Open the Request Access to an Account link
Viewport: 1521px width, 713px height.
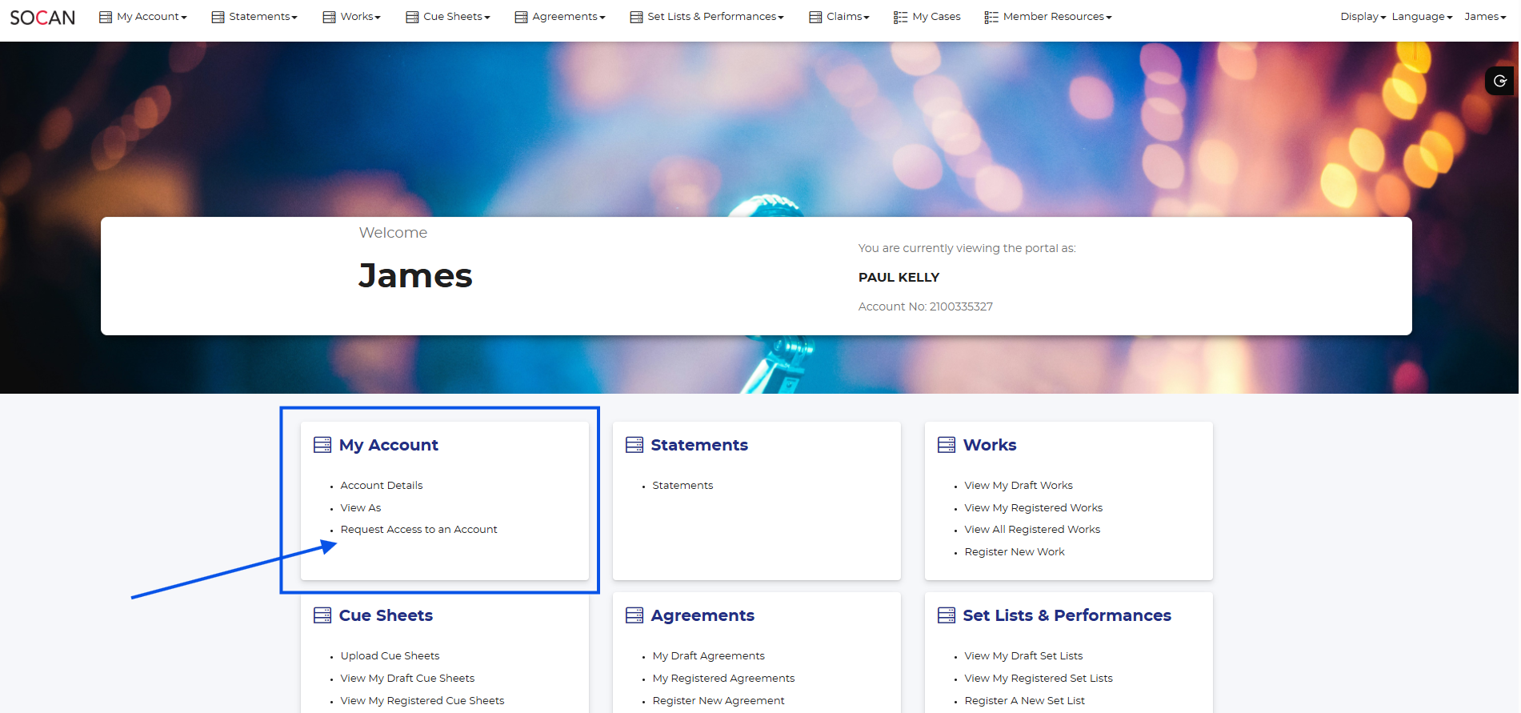(x=418, y=530)
